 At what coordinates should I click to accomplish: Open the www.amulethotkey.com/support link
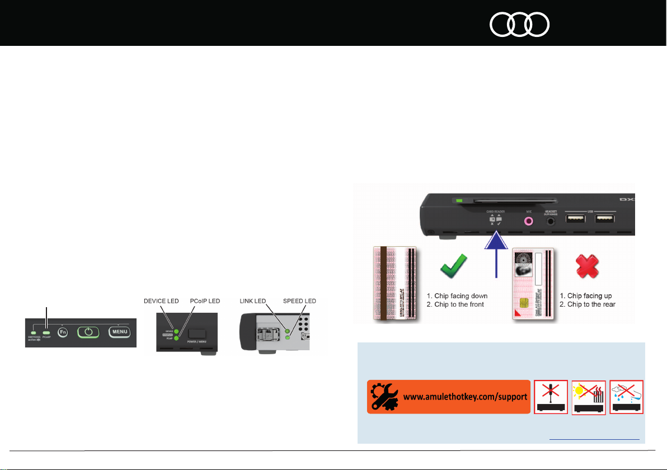point(465,397)
